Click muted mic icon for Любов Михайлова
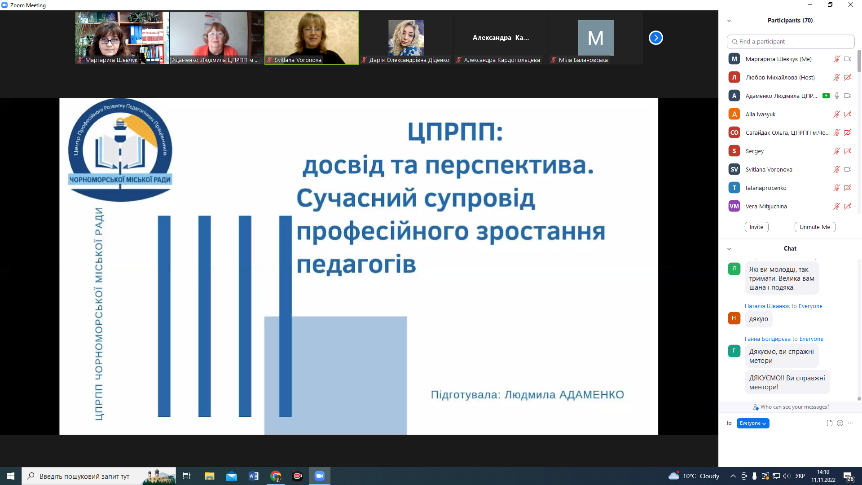 point(837,77)
